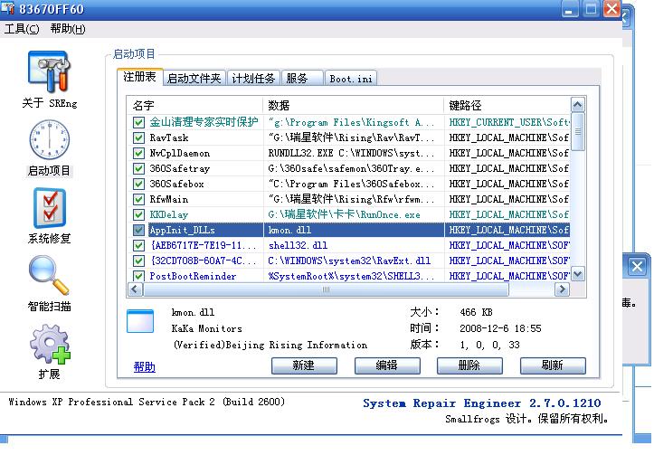Open the 扩展 gear icon
This screenshot has height=474, width=654.
pos(49,345)
